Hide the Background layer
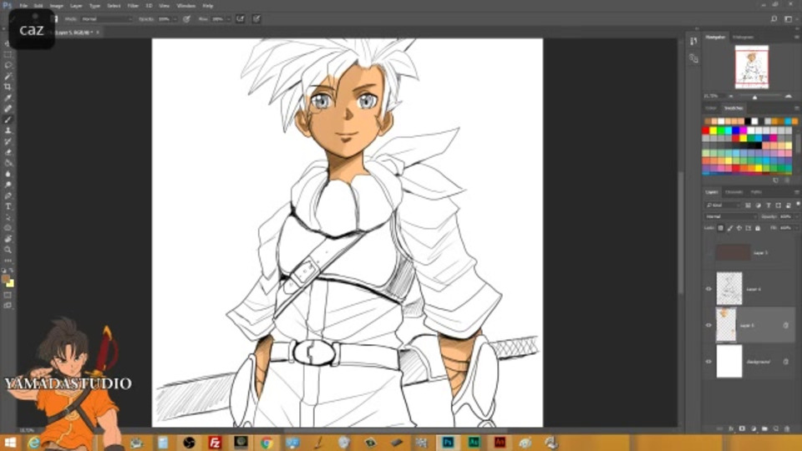This screenshot has height=451, width=802. coord(708,362)
